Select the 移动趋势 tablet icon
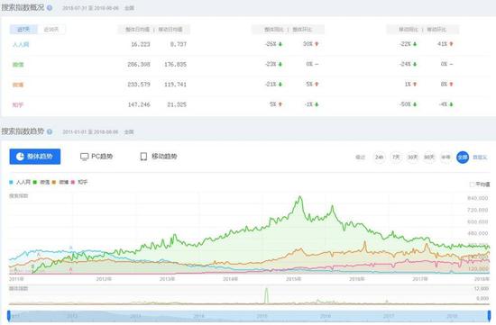The height and width of the screenshot is (325, 496). click(x=143, y=157)
